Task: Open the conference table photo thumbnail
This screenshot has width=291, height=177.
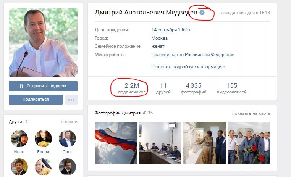Action: tap(160, 143)
